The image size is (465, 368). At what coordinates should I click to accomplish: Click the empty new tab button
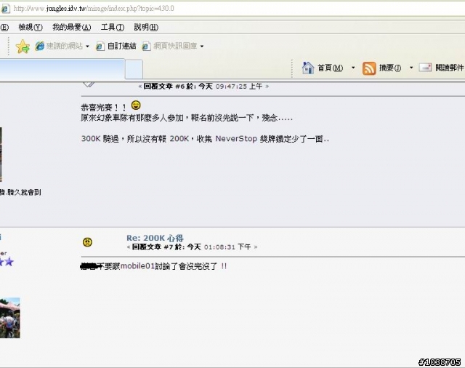(x=134, y=69)
